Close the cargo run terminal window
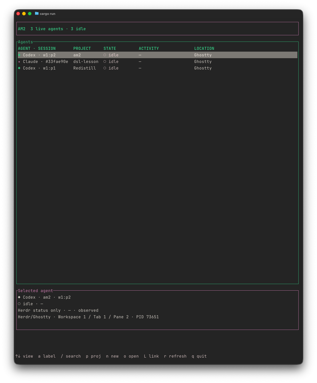The height and width of the screenshot is (383, 317). point(18,14)
